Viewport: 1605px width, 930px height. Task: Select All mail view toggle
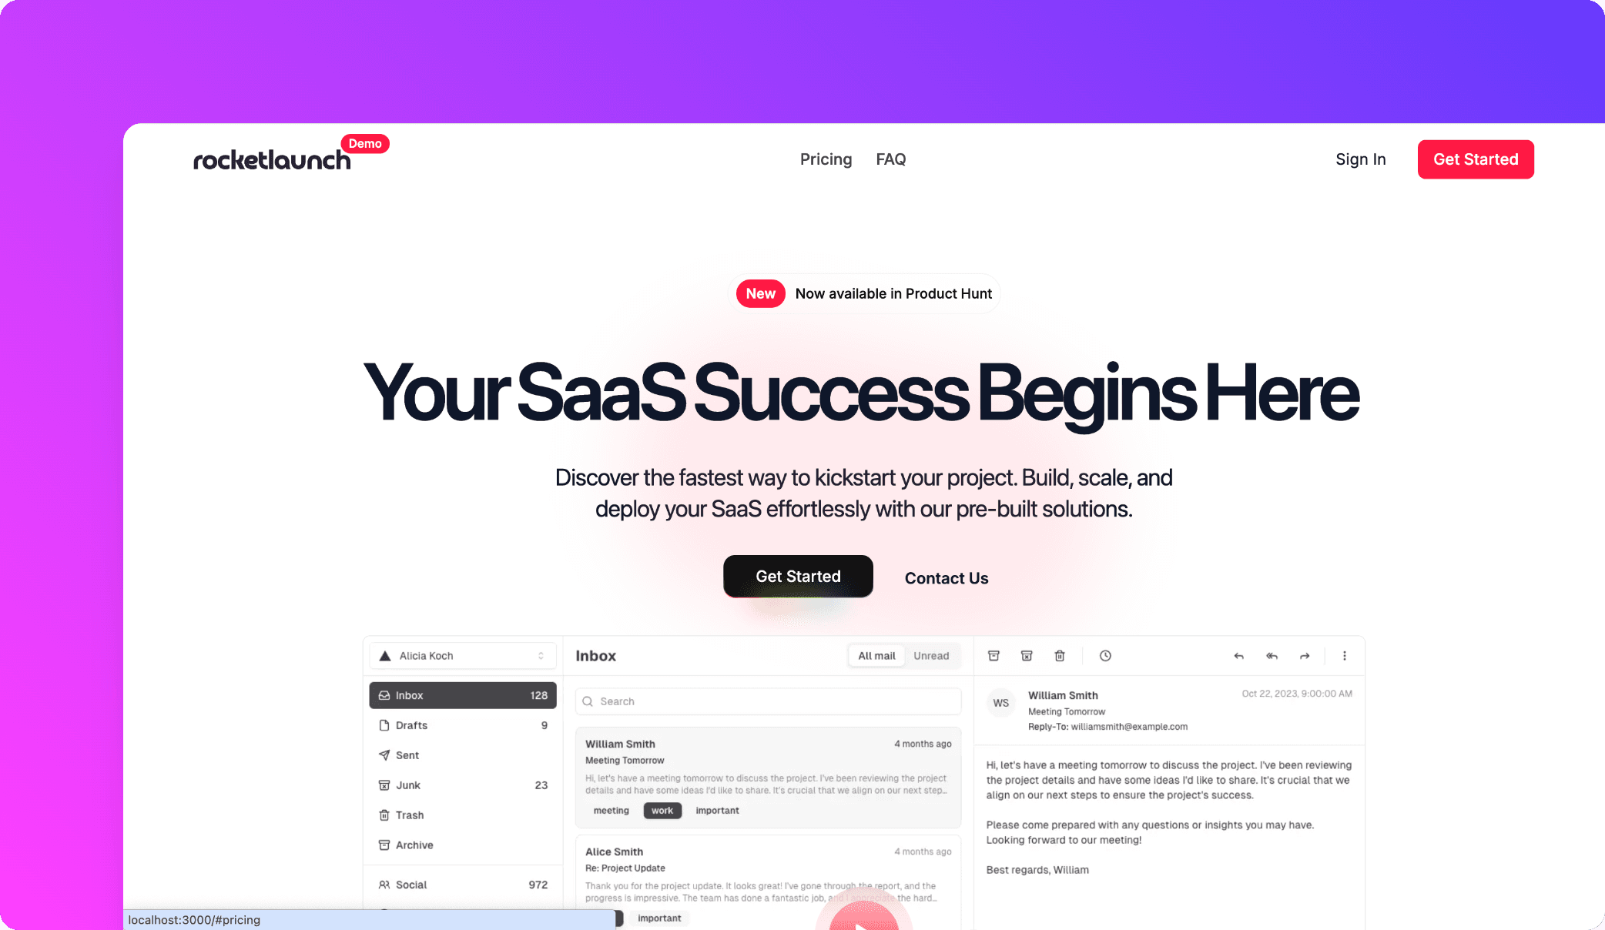(x=876, y=655)
